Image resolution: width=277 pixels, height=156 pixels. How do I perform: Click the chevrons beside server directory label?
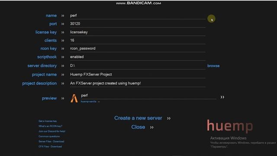click(x=63, y=66)
